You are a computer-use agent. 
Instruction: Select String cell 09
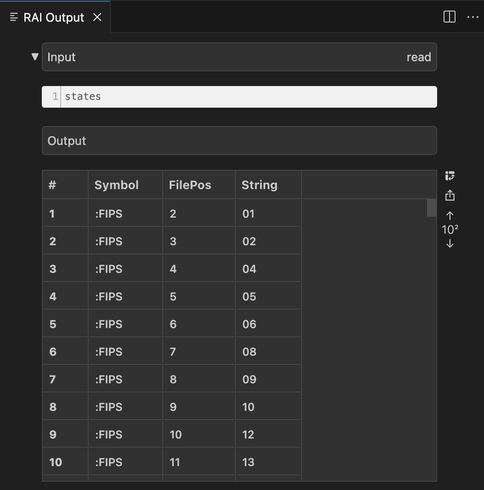[x=268, y=379]
